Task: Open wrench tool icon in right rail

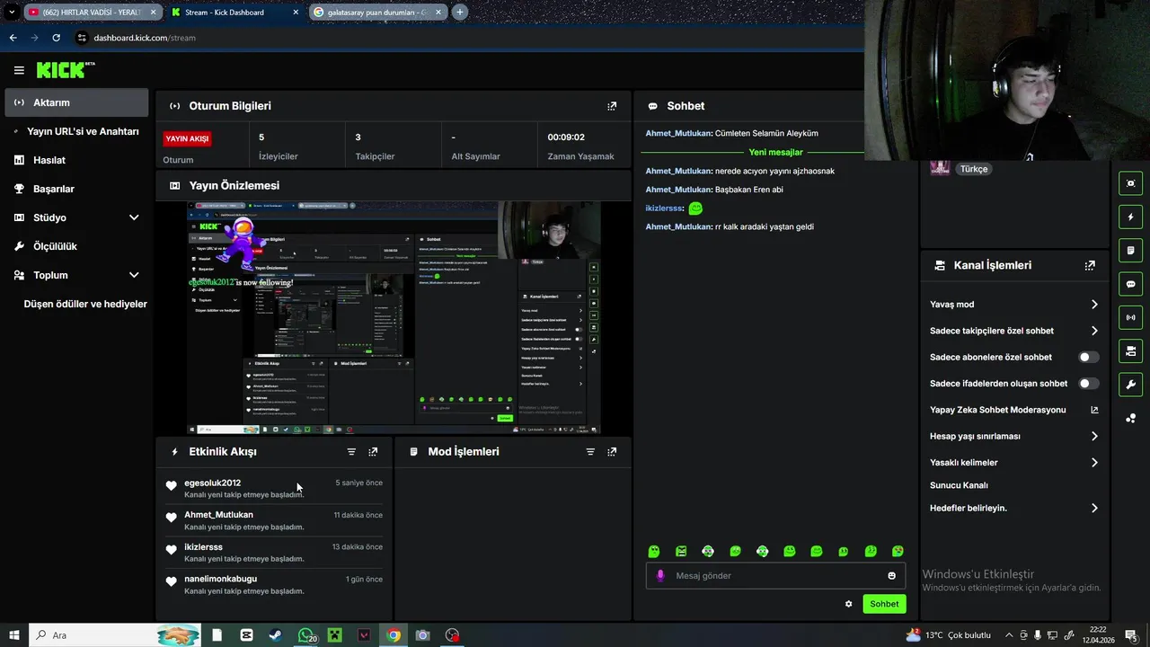Action: click(x=1130, y=385)
